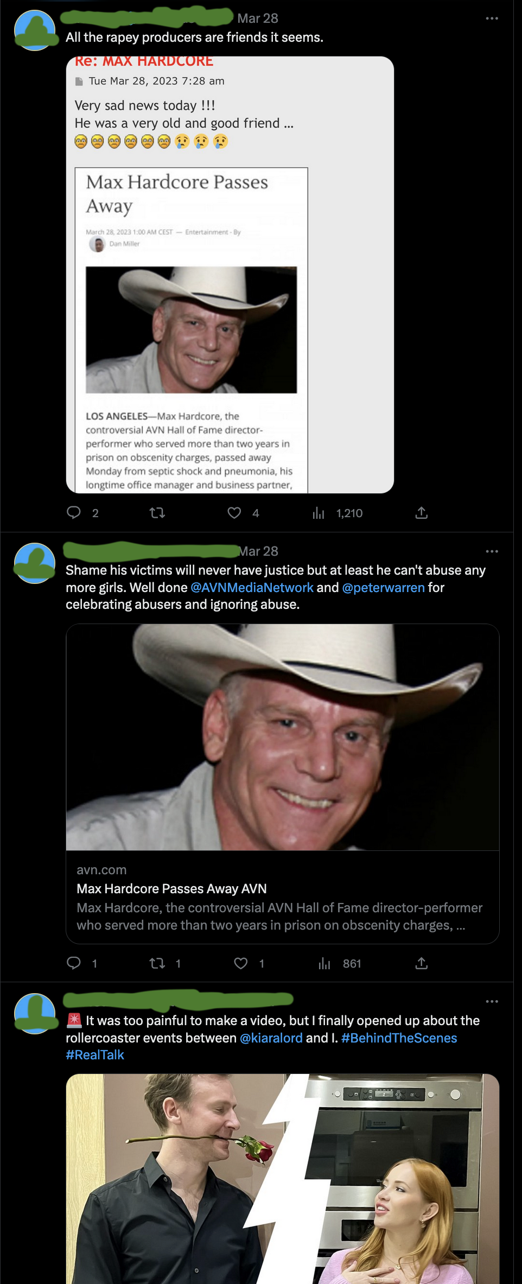Open the avn.com link card headline

pyautogui.click(x=171, y=888)
